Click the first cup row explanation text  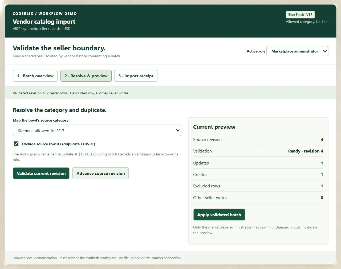(96, 157)
